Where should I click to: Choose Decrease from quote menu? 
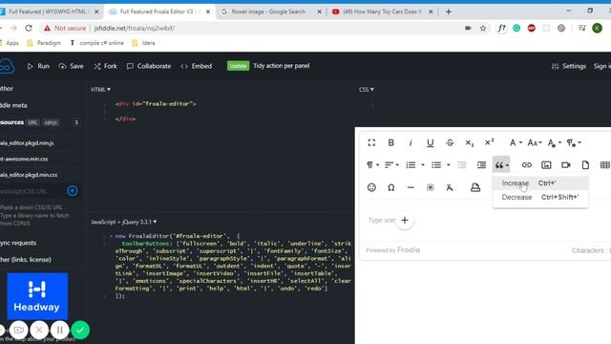[x=540, y=198]
